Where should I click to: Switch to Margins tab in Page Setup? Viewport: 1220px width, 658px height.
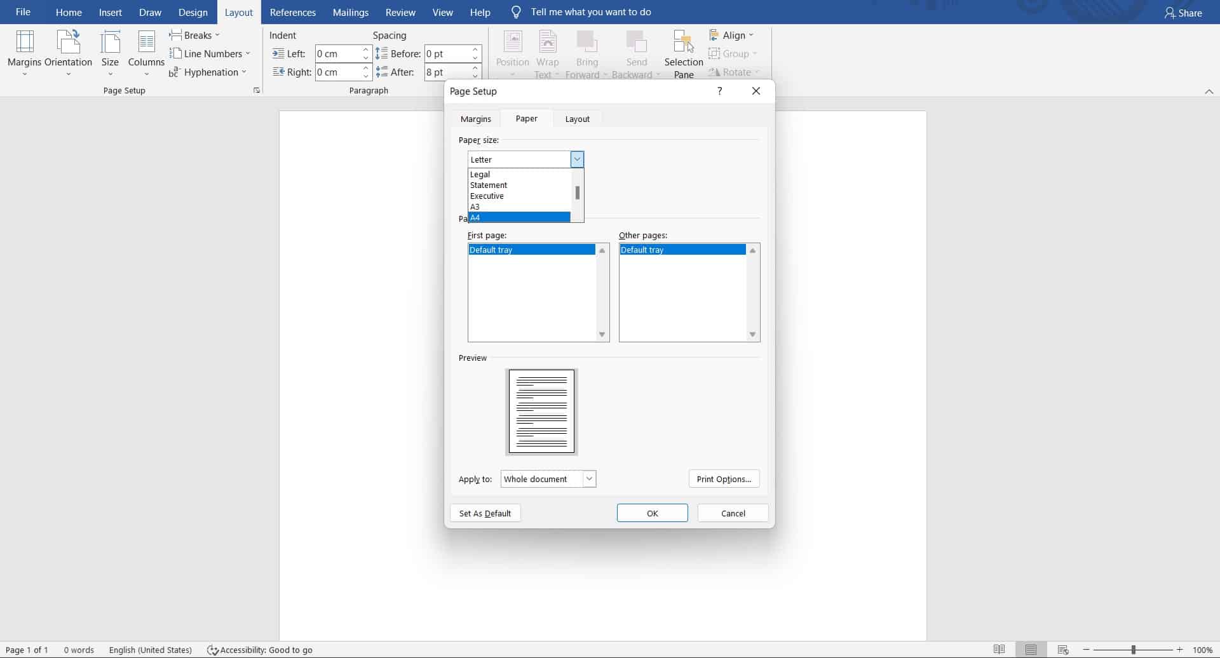(476, 119)
